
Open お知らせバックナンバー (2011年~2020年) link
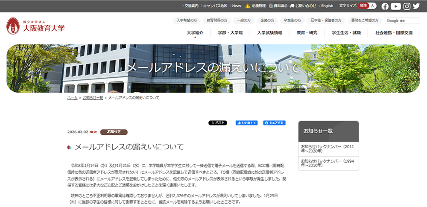click(x=328, y=149)
